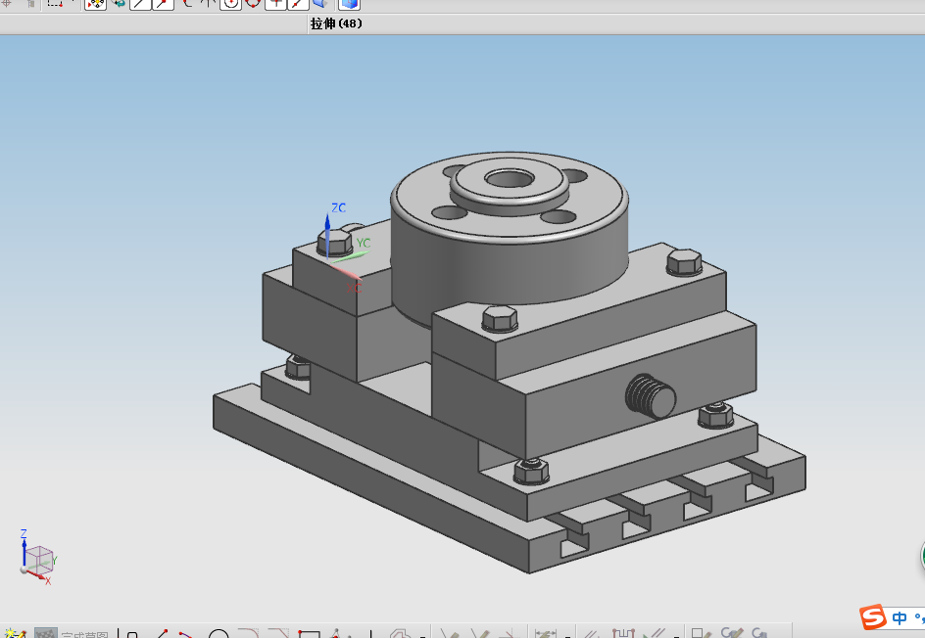Open dropdown arrow beside Offset Curve
The height and width of the screenshot is (638, 925).
[x=422, y=635]
